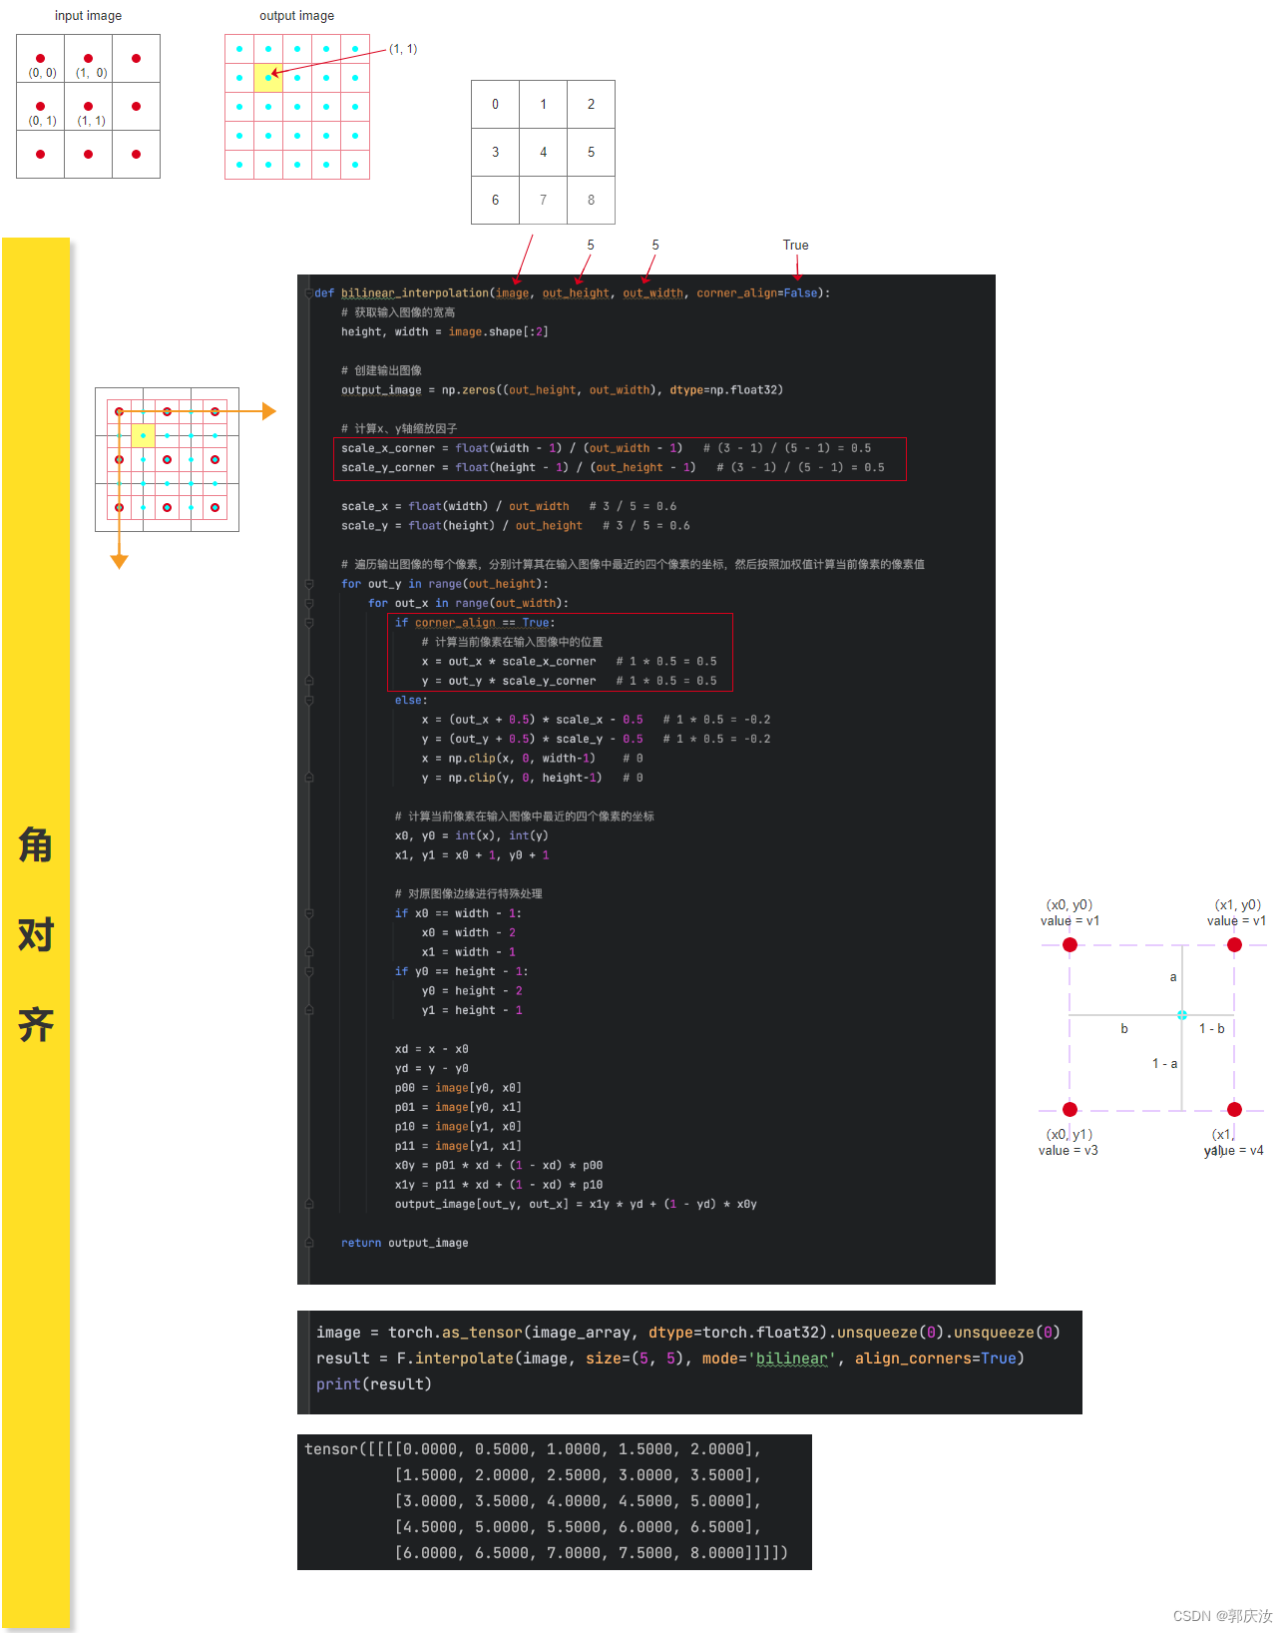Fold the 'if corner_align == True' block
1288x1633 pixels.
(309, 623)
